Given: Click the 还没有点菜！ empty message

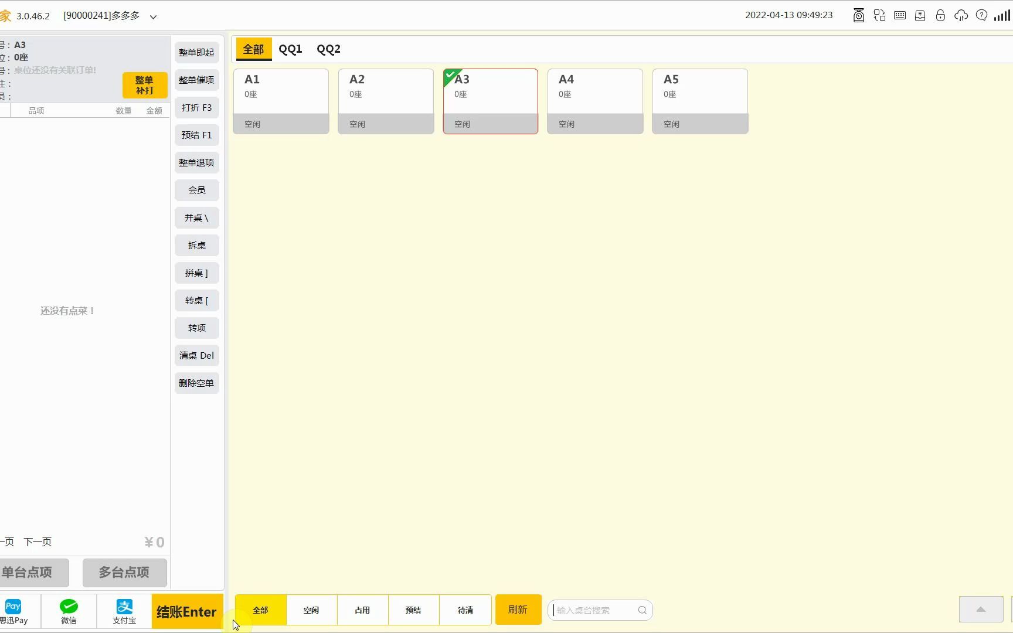Looking at the screenshot, I should pos(67,311).
